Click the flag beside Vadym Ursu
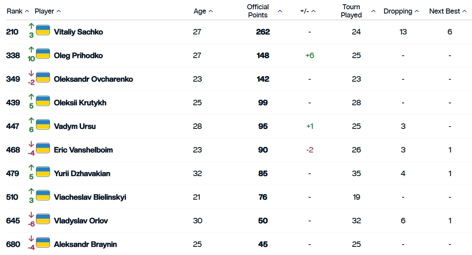 tap(43, 125)
